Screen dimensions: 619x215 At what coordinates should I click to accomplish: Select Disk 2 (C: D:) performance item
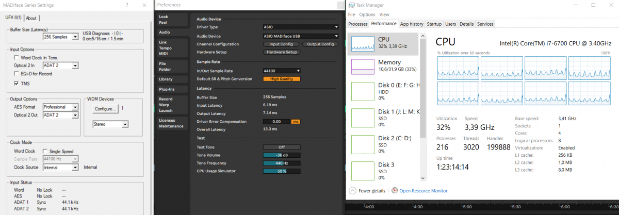tap(384, 144)
